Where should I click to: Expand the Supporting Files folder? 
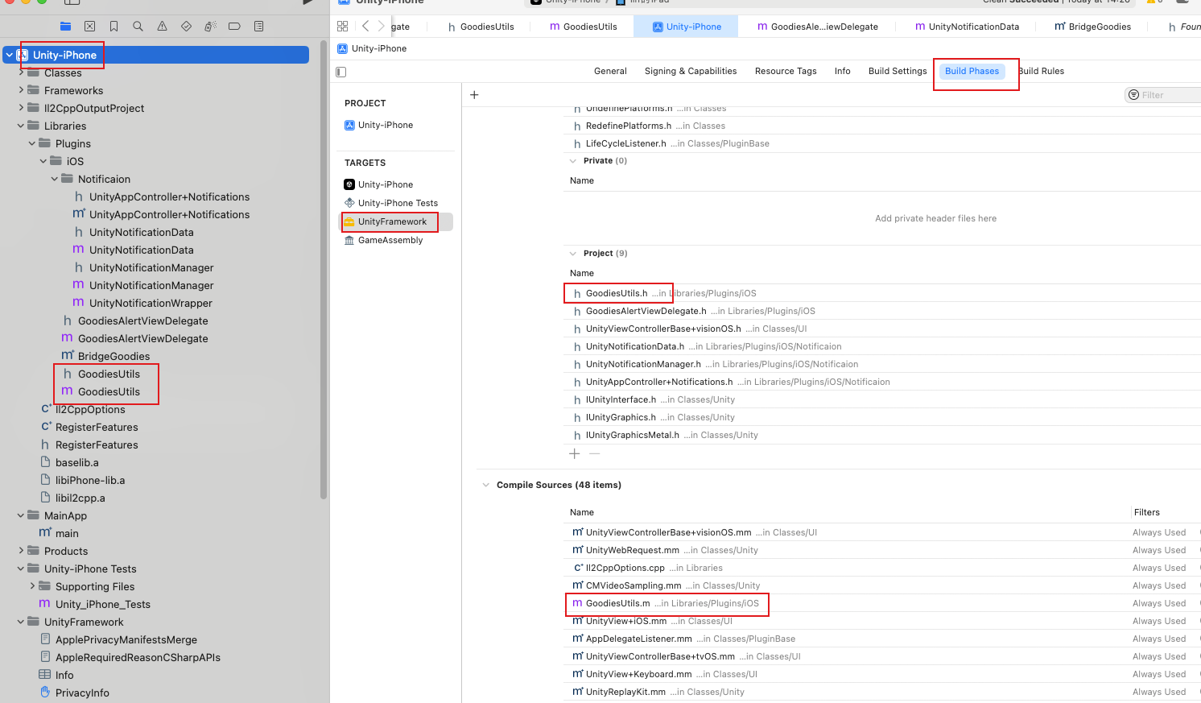pos(32,586)
